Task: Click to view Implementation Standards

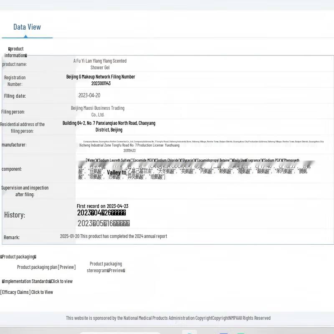Action: (x=38, y=281)
